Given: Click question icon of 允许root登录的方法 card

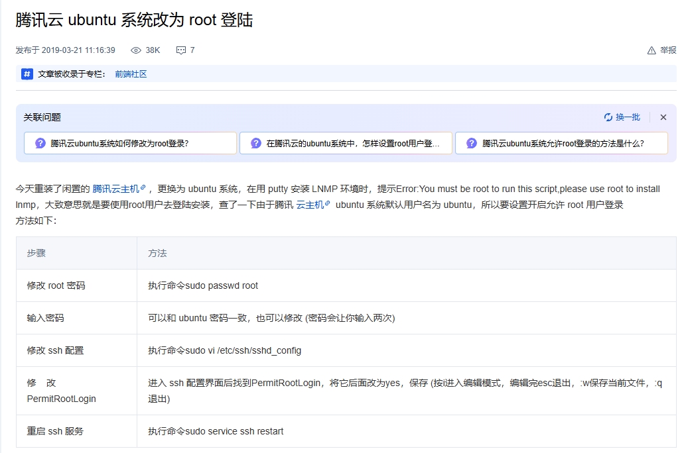Looking at the screenshot, I should (x=472, y=143).
